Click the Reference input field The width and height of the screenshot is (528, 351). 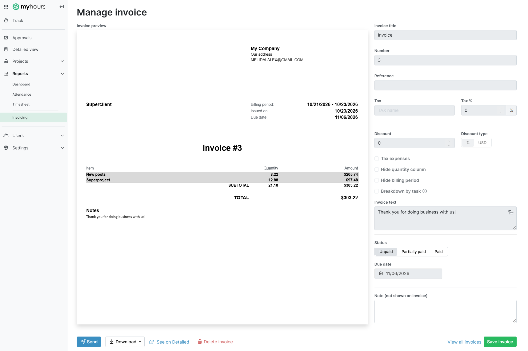point(445,85)
